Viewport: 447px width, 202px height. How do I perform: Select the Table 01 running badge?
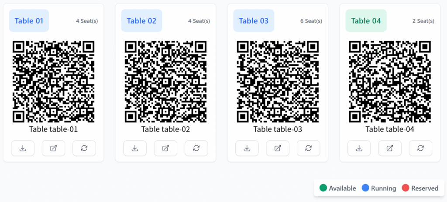pos(29,21)
